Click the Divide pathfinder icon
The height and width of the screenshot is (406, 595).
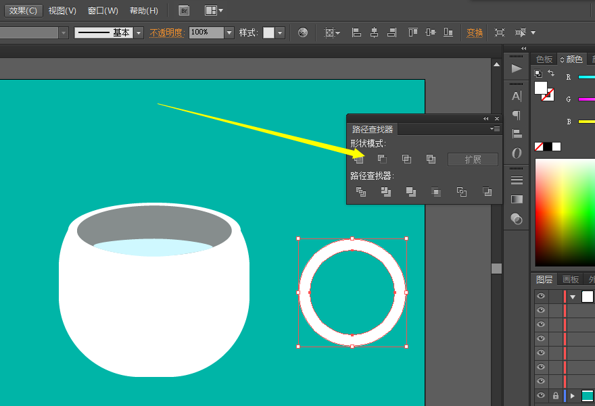[361, 192]
